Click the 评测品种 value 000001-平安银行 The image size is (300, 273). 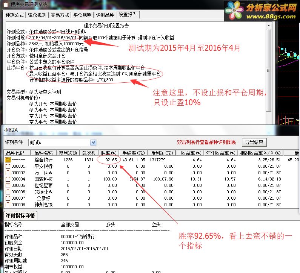pos(78,237)
